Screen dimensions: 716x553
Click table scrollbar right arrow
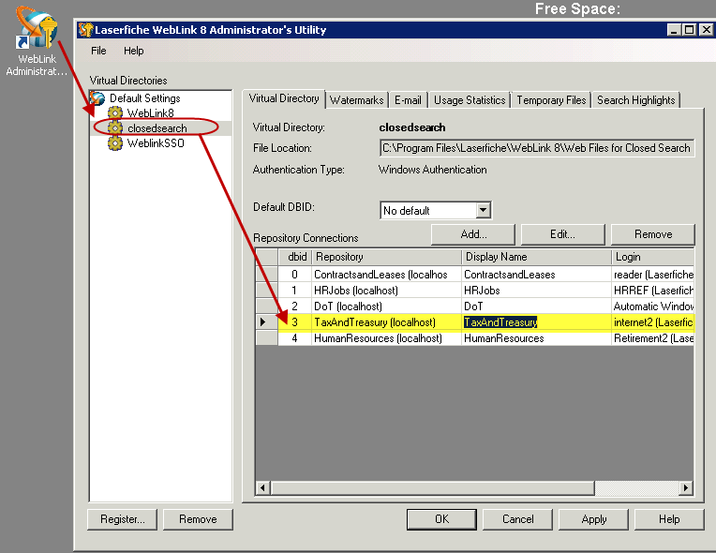click(x=686, y=487)
